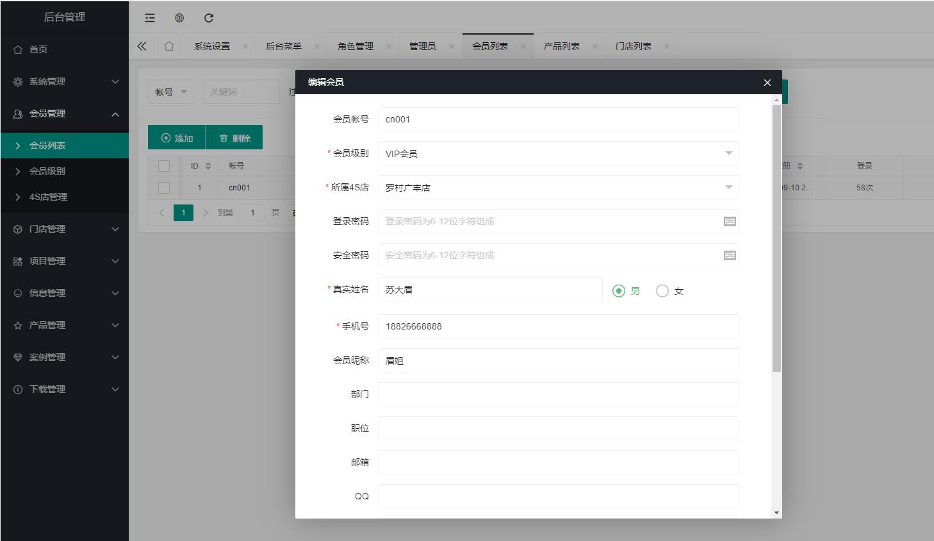The height and width of the screenshot is (541, 934).
Task: Switch to the 角色管理 tab
Action: (356, 46)
